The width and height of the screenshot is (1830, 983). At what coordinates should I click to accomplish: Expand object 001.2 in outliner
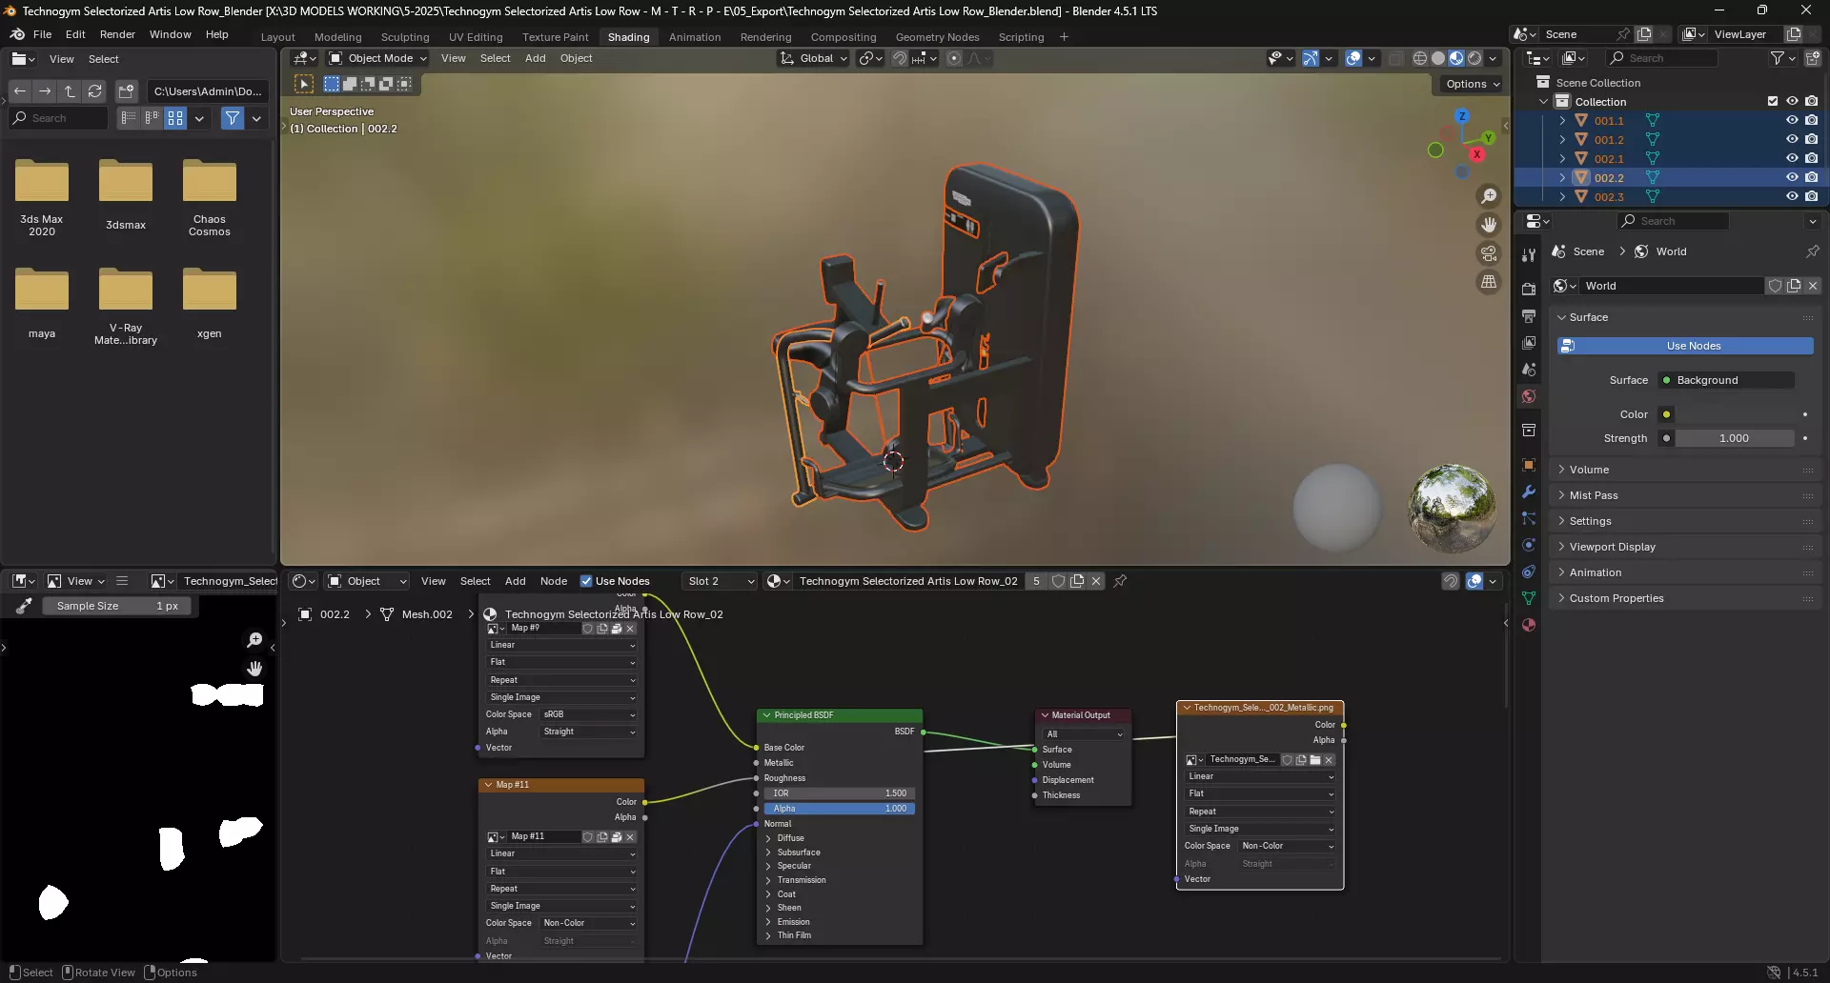pyautogui.click(x=1562, y=140)
